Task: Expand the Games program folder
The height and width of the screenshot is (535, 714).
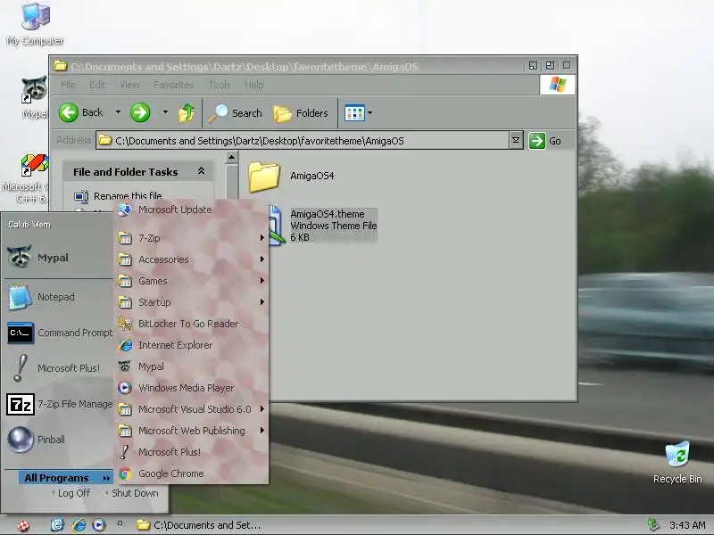Action: [191, 281]
